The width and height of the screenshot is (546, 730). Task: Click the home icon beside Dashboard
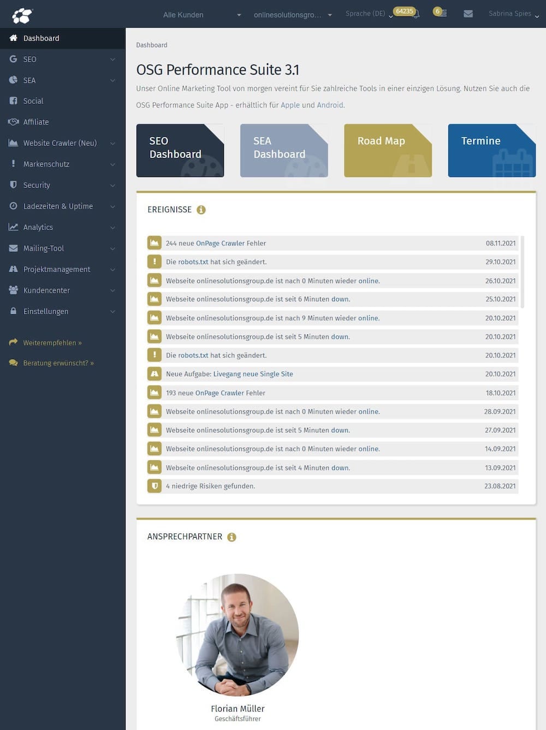(x=13, y=38)
